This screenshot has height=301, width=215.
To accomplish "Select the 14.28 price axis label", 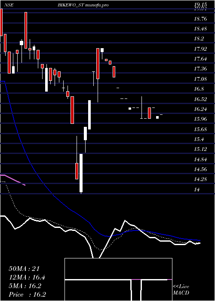I will tap(200, 179).
